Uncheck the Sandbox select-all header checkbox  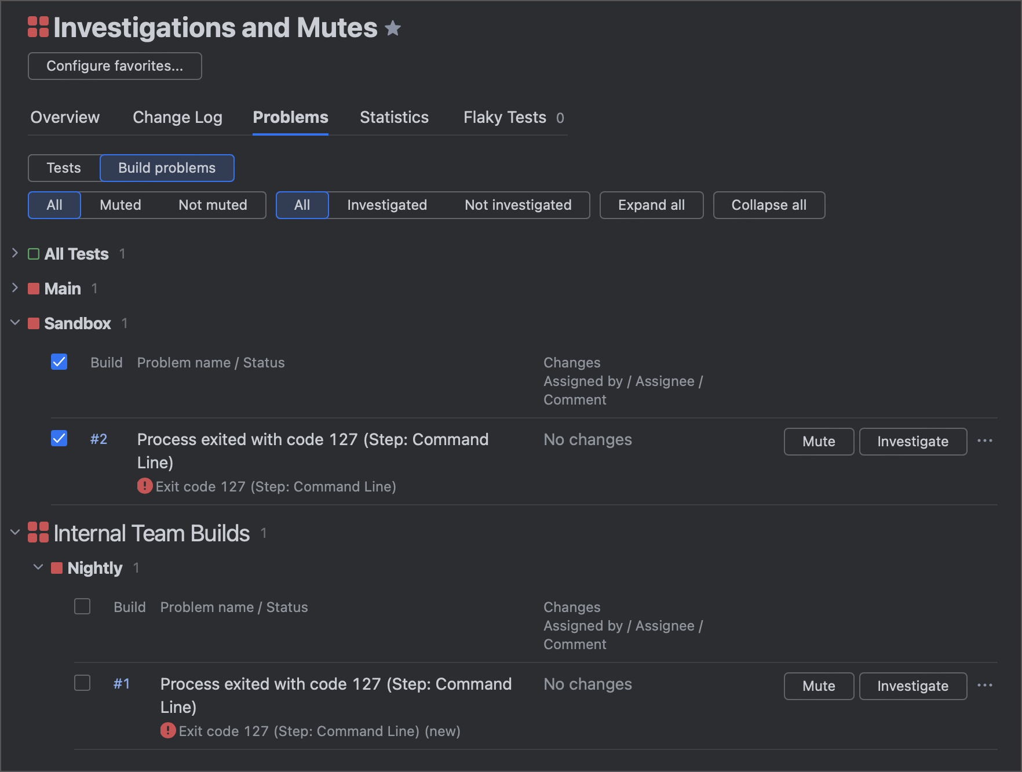click(59, 362)
